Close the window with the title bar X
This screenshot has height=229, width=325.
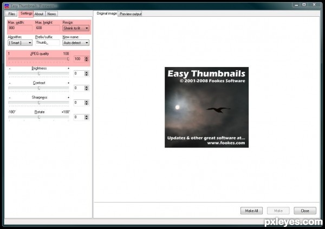[x=314, y=5]
